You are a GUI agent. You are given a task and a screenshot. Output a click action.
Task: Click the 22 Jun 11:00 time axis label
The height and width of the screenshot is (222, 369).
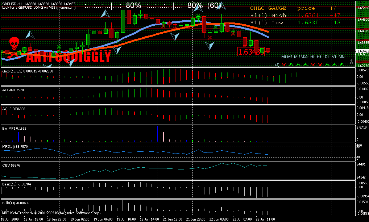pyautogui.click(x=265, y=219)
